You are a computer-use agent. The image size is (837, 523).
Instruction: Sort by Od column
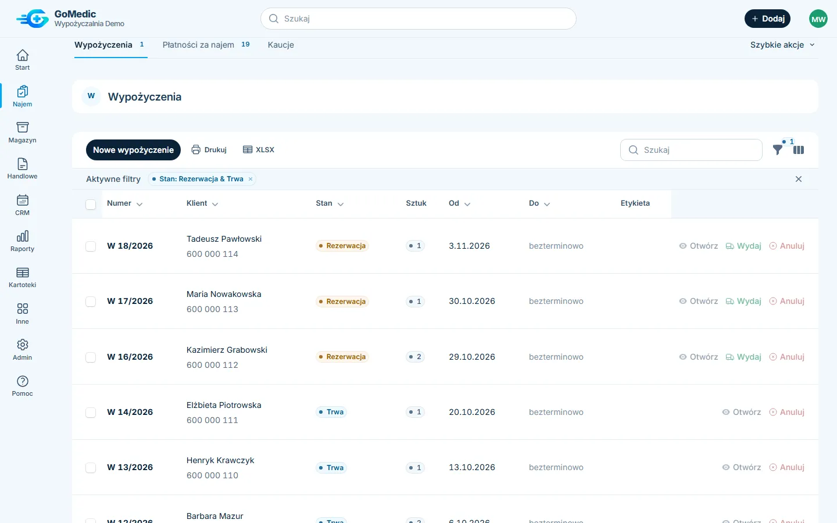pos(459,203)
